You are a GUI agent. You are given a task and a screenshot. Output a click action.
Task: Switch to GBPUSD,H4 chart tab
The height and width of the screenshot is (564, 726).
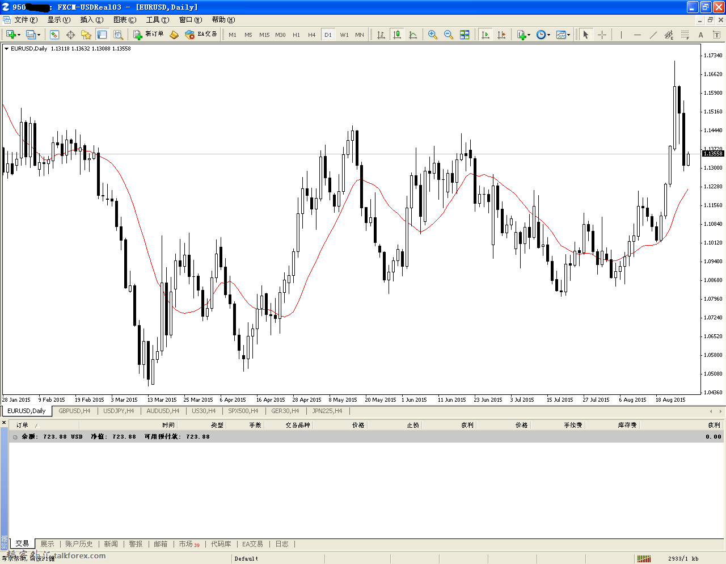click(x=74, y=411)
